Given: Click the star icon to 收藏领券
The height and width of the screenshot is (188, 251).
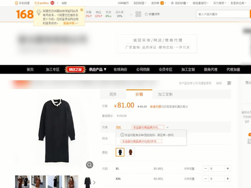Looking at the screenshot, I should click(x=146, y=14).
